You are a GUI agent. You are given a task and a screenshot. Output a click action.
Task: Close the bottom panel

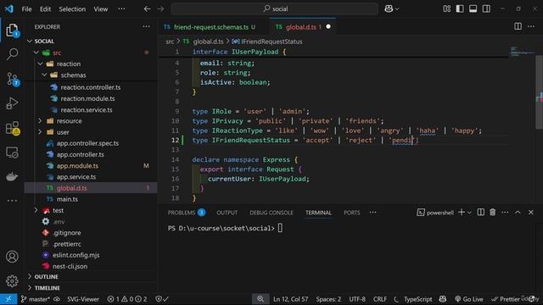531,213
